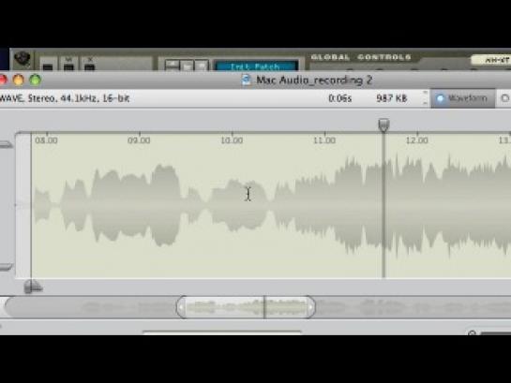Click the left handle of the overview navigator
The height and width of the screenshot is (383, 511).
[x=181, y=307]
